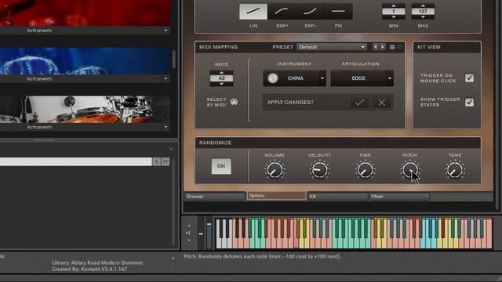502x282 pixels.
Task: Increase MAX velocity value arrow
Action: point(423,5)
